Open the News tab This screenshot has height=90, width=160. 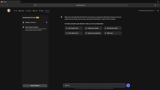coord(35,11)
